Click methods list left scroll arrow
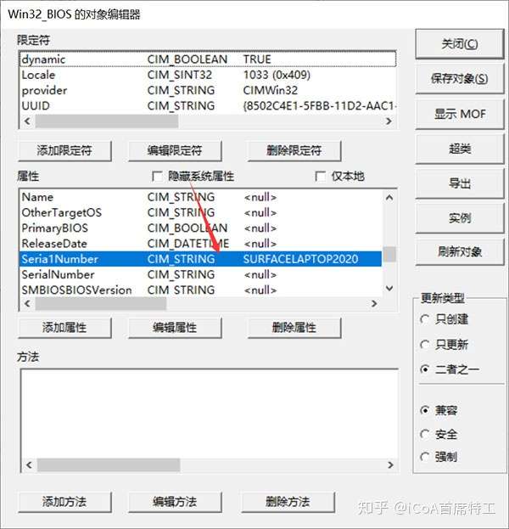The image size is (509, 529). 29,465
